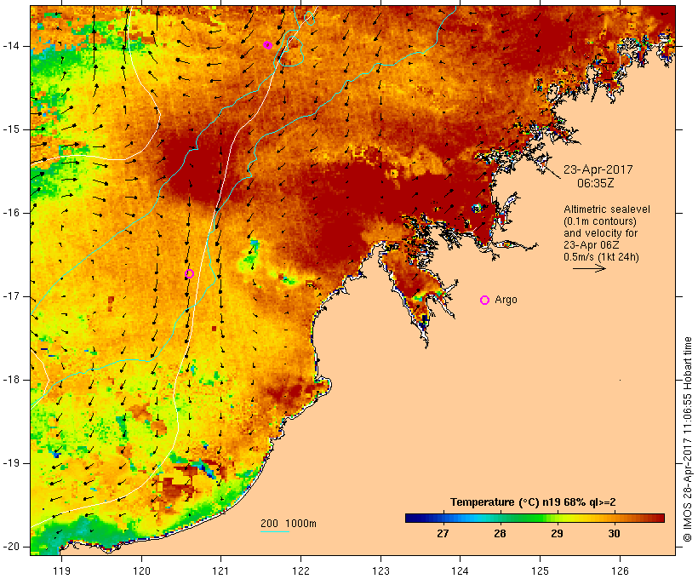
Task: Click the '27' color bar label
Action: (x=443, y=534)
